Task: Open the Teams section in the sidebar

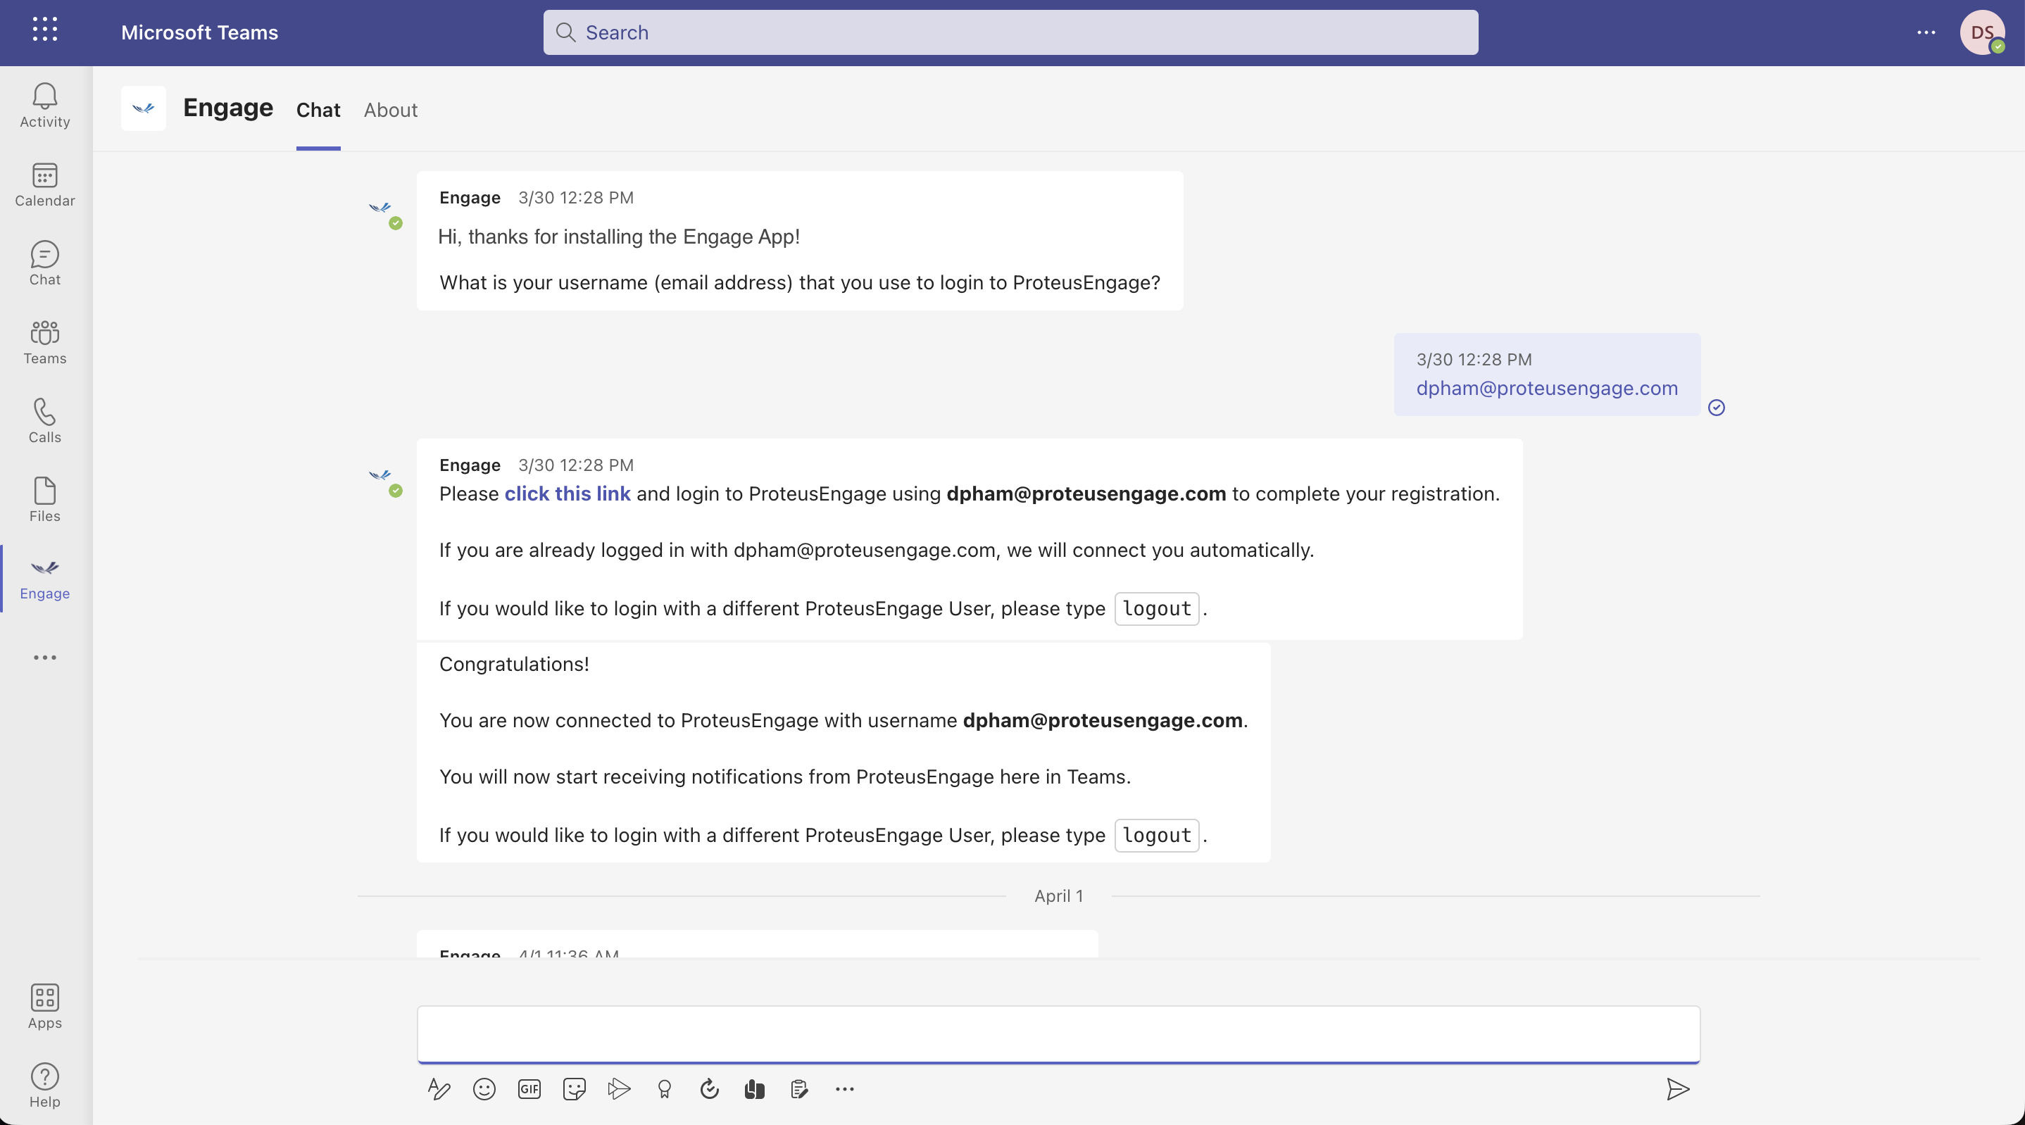Action: 45,342
